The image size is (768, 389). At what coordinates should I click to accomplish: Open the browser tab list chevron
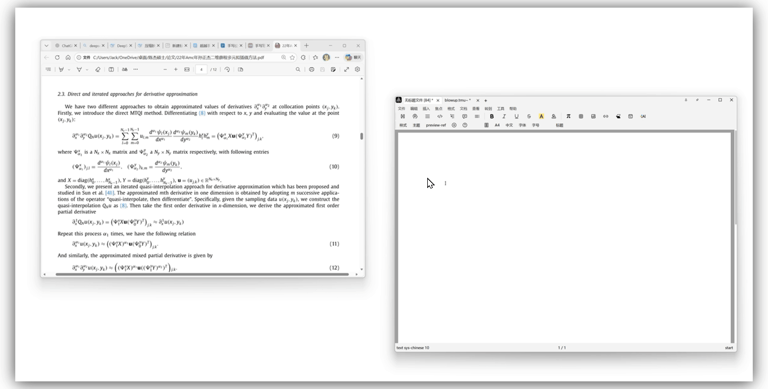coord(47,46)
